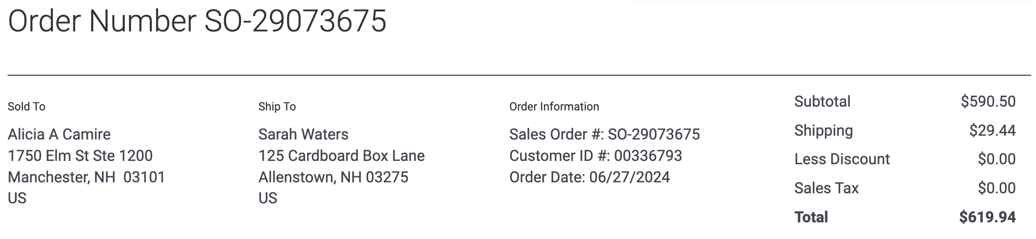Click Manchester, NH 03101 text
This screenshot has width=1036, height=239.
tap(86, 177)
